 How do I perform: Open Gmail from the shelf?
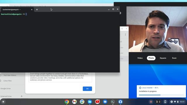point(74,102)
